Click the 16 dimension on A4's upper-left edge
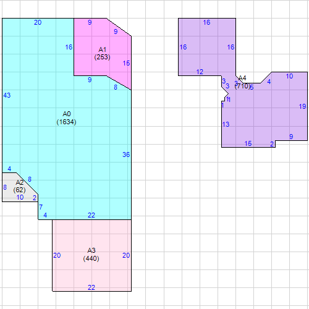The height and width of the screenshot is (309, 309). [x=183, y=47]
